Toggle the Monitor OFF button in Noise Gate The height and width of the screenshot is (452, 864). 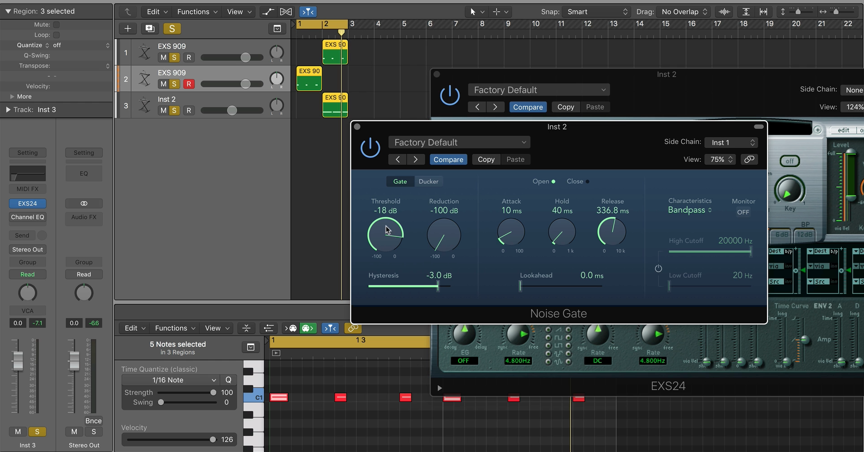point(743,212)
